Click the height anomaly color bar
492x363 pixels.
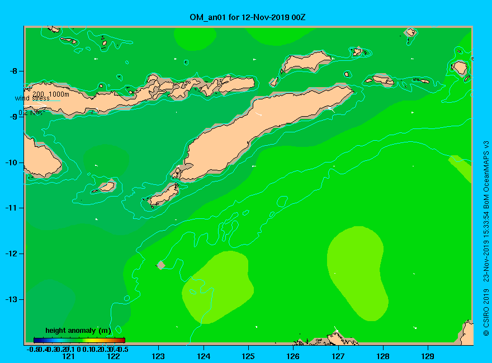pos(79,340)
